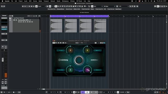Screen dimensions: 168x94
Task: Click the Randomizer center trigger ring
Action: tap(79, 60)
